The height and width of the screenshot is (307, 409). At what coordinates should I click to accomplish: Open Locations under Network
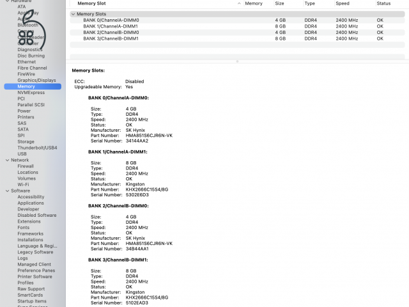[x=27, y=173]
